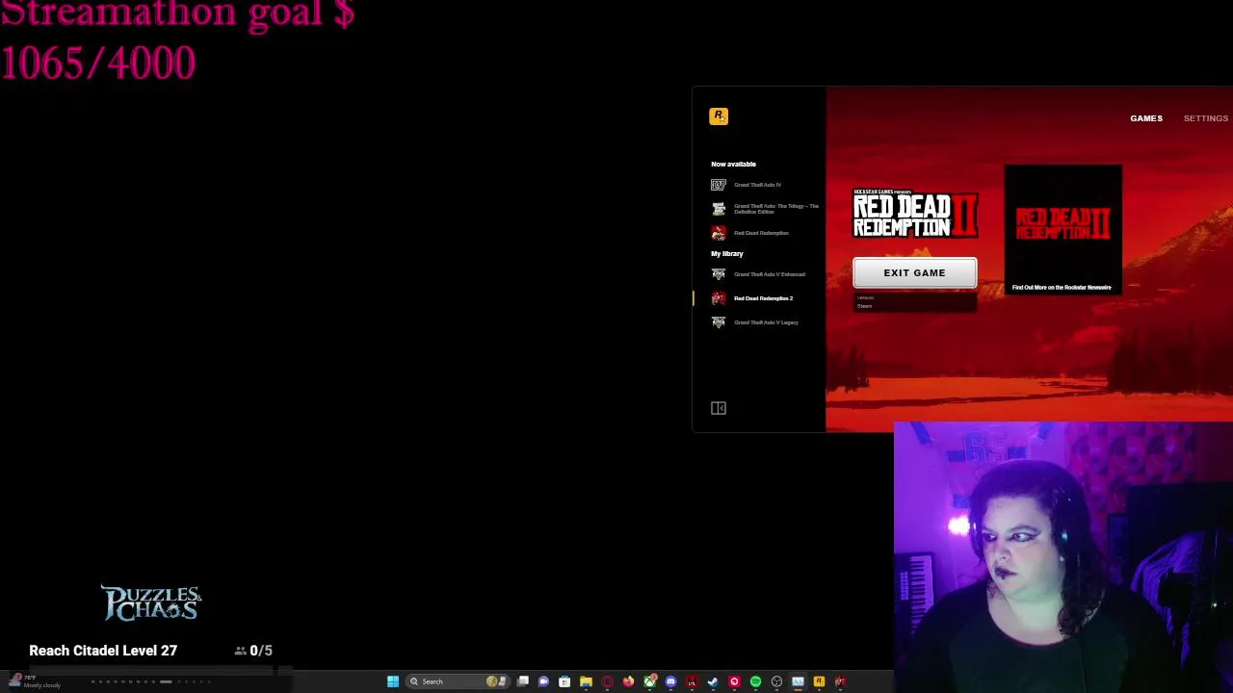Click the My library heading
Screen dimensions: 1233x693
tap(727, 253)
